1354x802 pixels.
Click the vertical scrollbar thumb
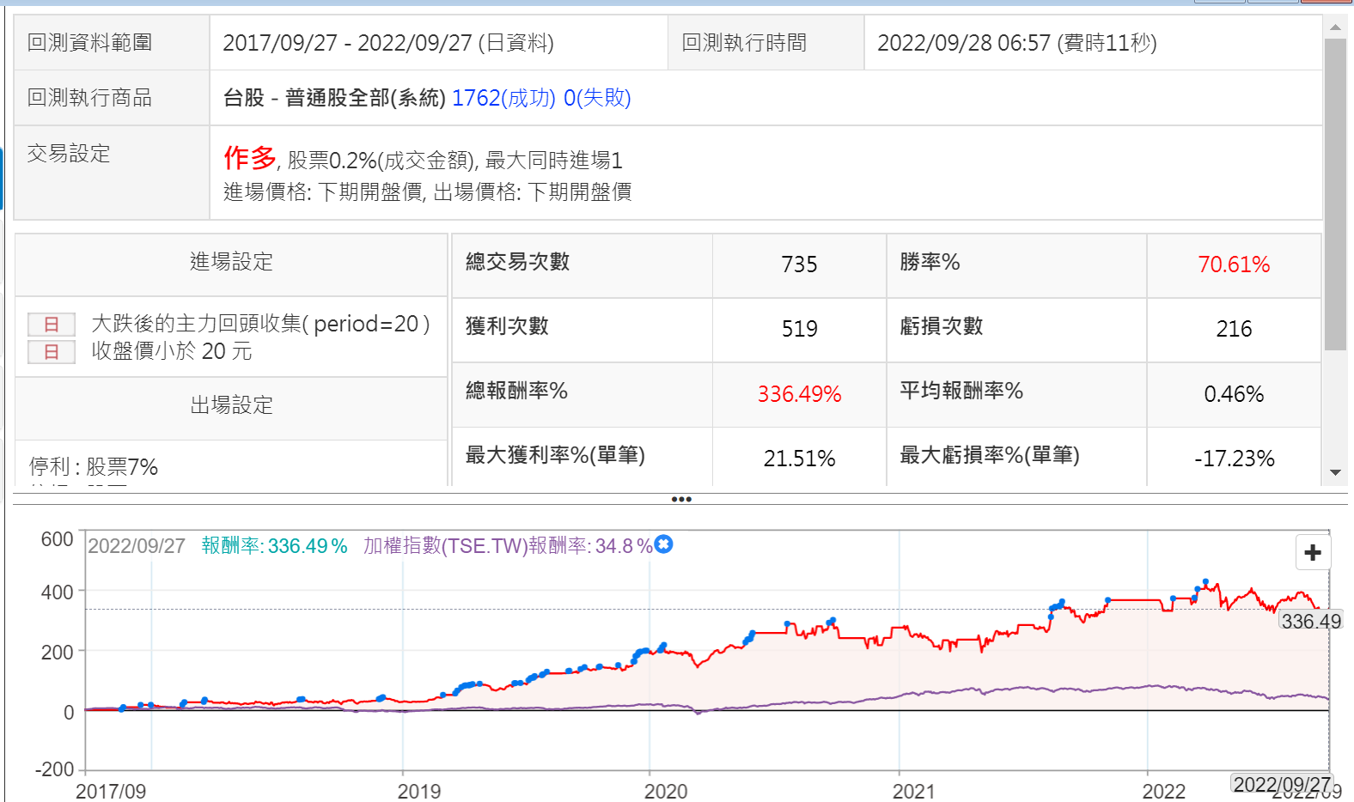click(1335, 193)
